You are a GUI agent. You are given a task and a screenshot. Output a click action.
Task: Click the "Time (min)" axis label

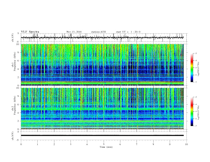[x=106, y=147]
